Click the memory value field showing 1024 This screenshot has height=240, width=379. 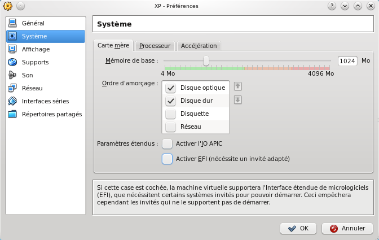(347, 60)
